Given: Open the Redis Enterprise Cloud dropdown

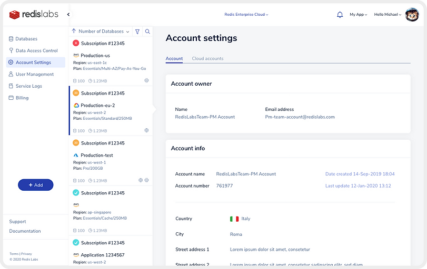Looking at the screenshot, I should tap(246, 14).
